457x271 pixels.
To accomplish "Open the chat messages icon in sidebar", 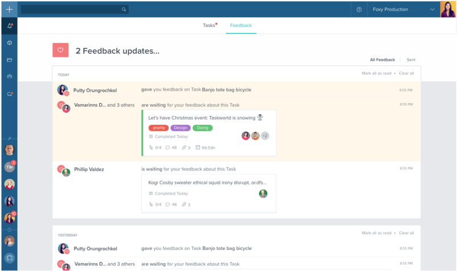I will [x=10, y=94].
